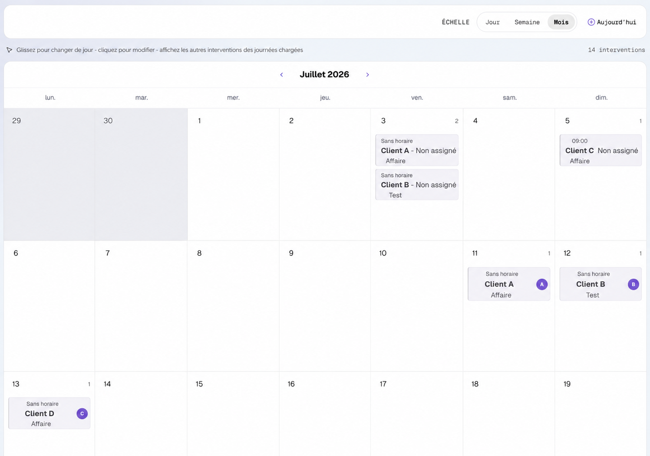Open Client D Affaire card on the 13th
Image resolution: width=650 pixels, height=456 pixels.
click(x=49, y=413)
